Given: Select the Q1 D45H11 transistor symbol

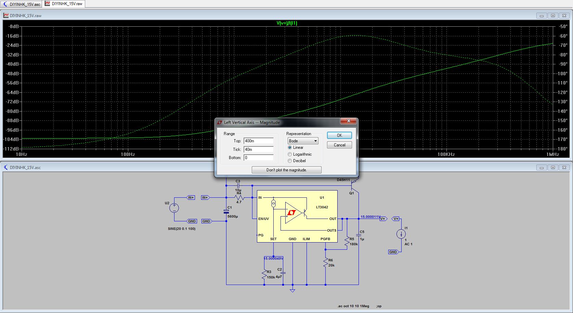Looking at the screenshot, I should pyautogui.click(x=355, y=185).
